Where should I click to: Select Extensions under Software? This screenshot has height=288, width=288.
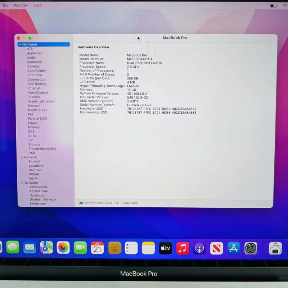(38, 204)
